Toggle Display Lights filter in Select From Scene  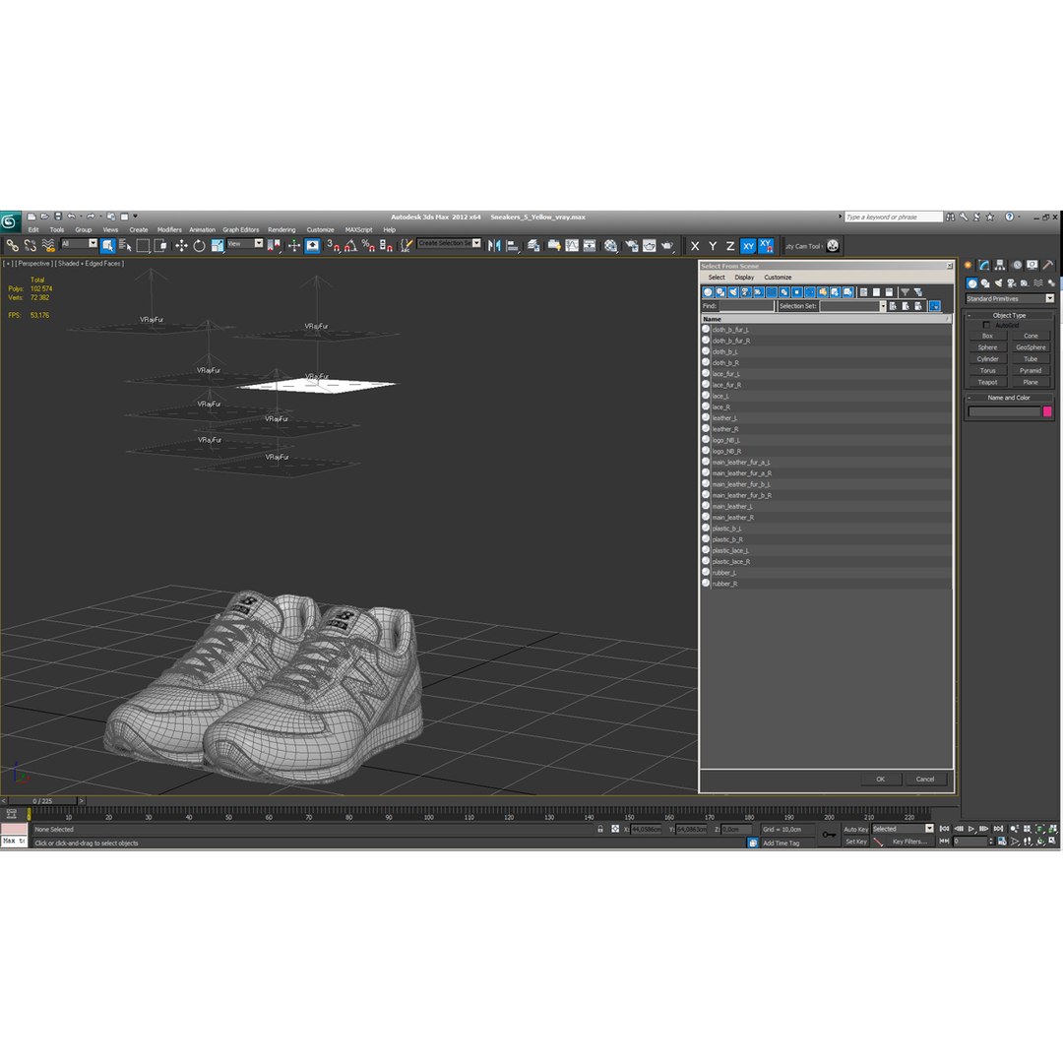733,292
